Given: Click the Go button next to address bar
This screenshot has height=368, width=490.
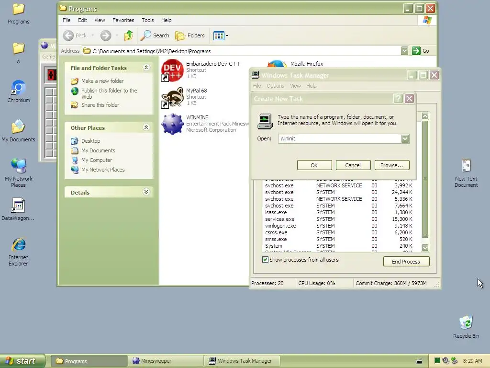Looking at the screenshot, I should [421, 51].
